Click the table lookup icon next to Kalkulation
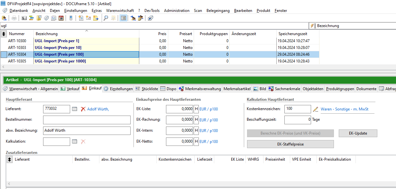Image resolution: width=396 pixels, height=189 pixels. [75, 141]
